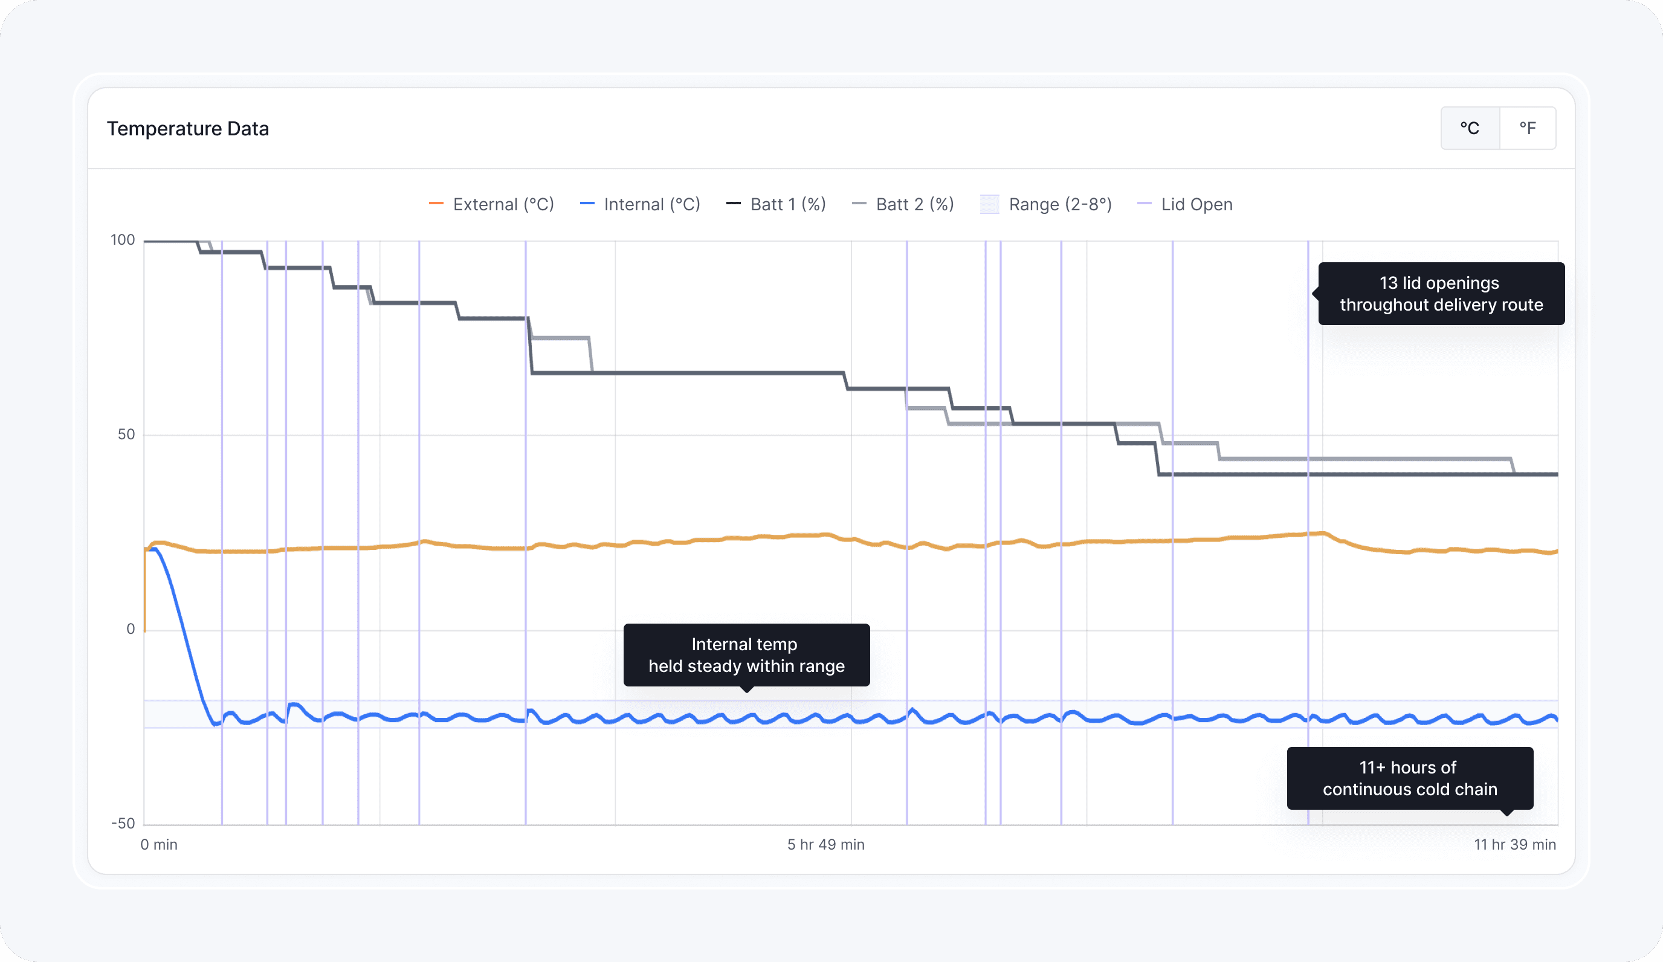Toggle External (°C) legend series

[503, 204]
